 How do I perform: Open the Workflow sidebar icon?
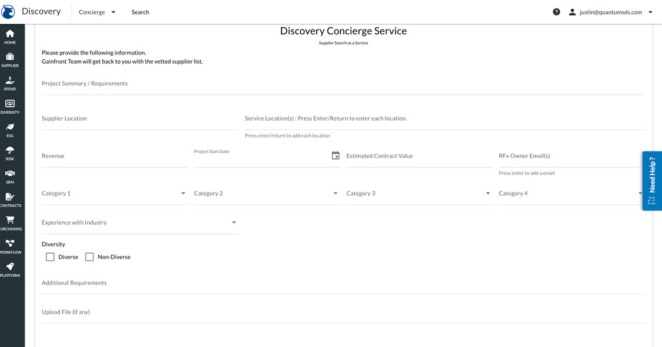coord(10,244)
